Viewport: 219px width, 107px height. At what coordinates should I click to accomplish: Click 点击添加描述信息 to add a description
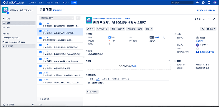(96, 54)
